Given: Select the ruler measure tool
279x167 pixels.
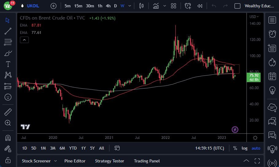Looking at the screenshot, I should (8, 112).
